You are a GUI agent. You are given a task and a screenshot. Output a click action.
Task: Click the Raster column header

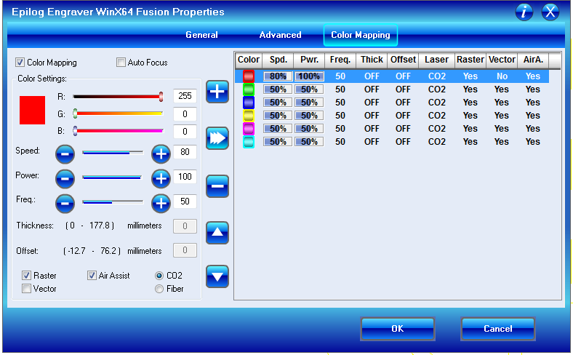point(470,60)
